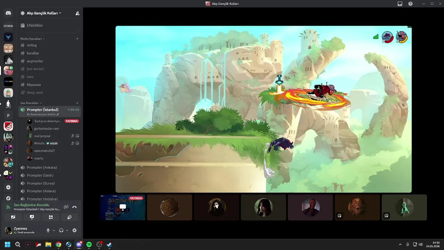Create channel in Ses Kanalları category

pos(77,103)
